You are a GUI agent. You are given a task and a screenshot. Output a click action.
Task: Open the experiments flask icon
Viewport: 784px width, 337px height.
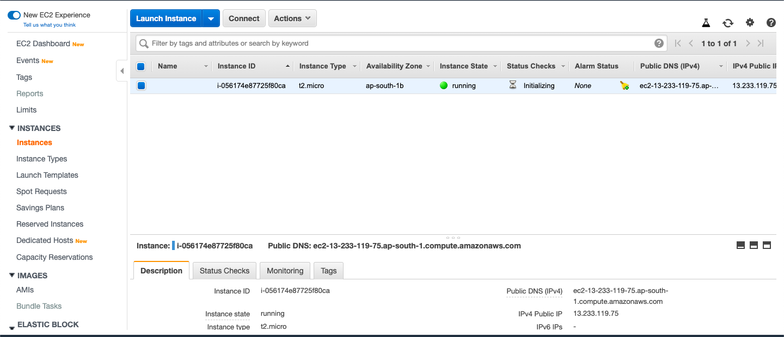[706, 23]
